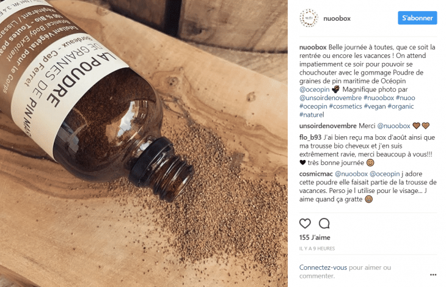This screenshot has width=446, height=287.
Task: Click the IL Y A 9 HEURES timestamp
Action: (x=317, y=249)
